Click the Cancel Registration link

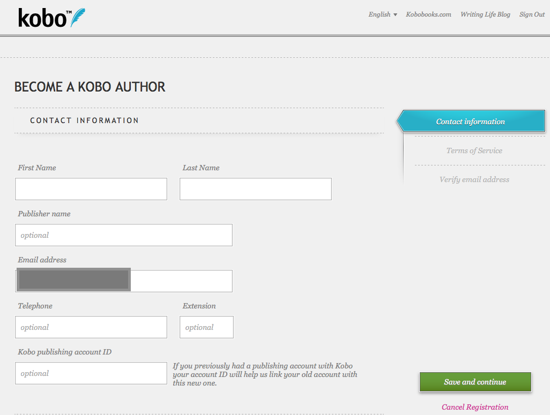point(475,407)
